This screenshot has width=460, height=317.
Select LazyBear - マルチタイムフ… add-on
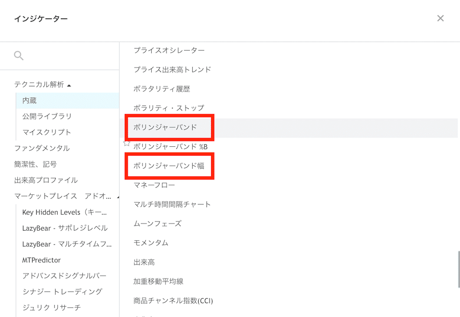pos(67,244)
